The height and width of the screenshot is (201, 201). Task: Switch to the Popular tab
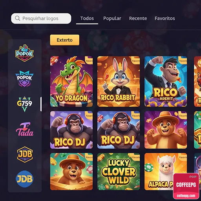pos(112,18)
